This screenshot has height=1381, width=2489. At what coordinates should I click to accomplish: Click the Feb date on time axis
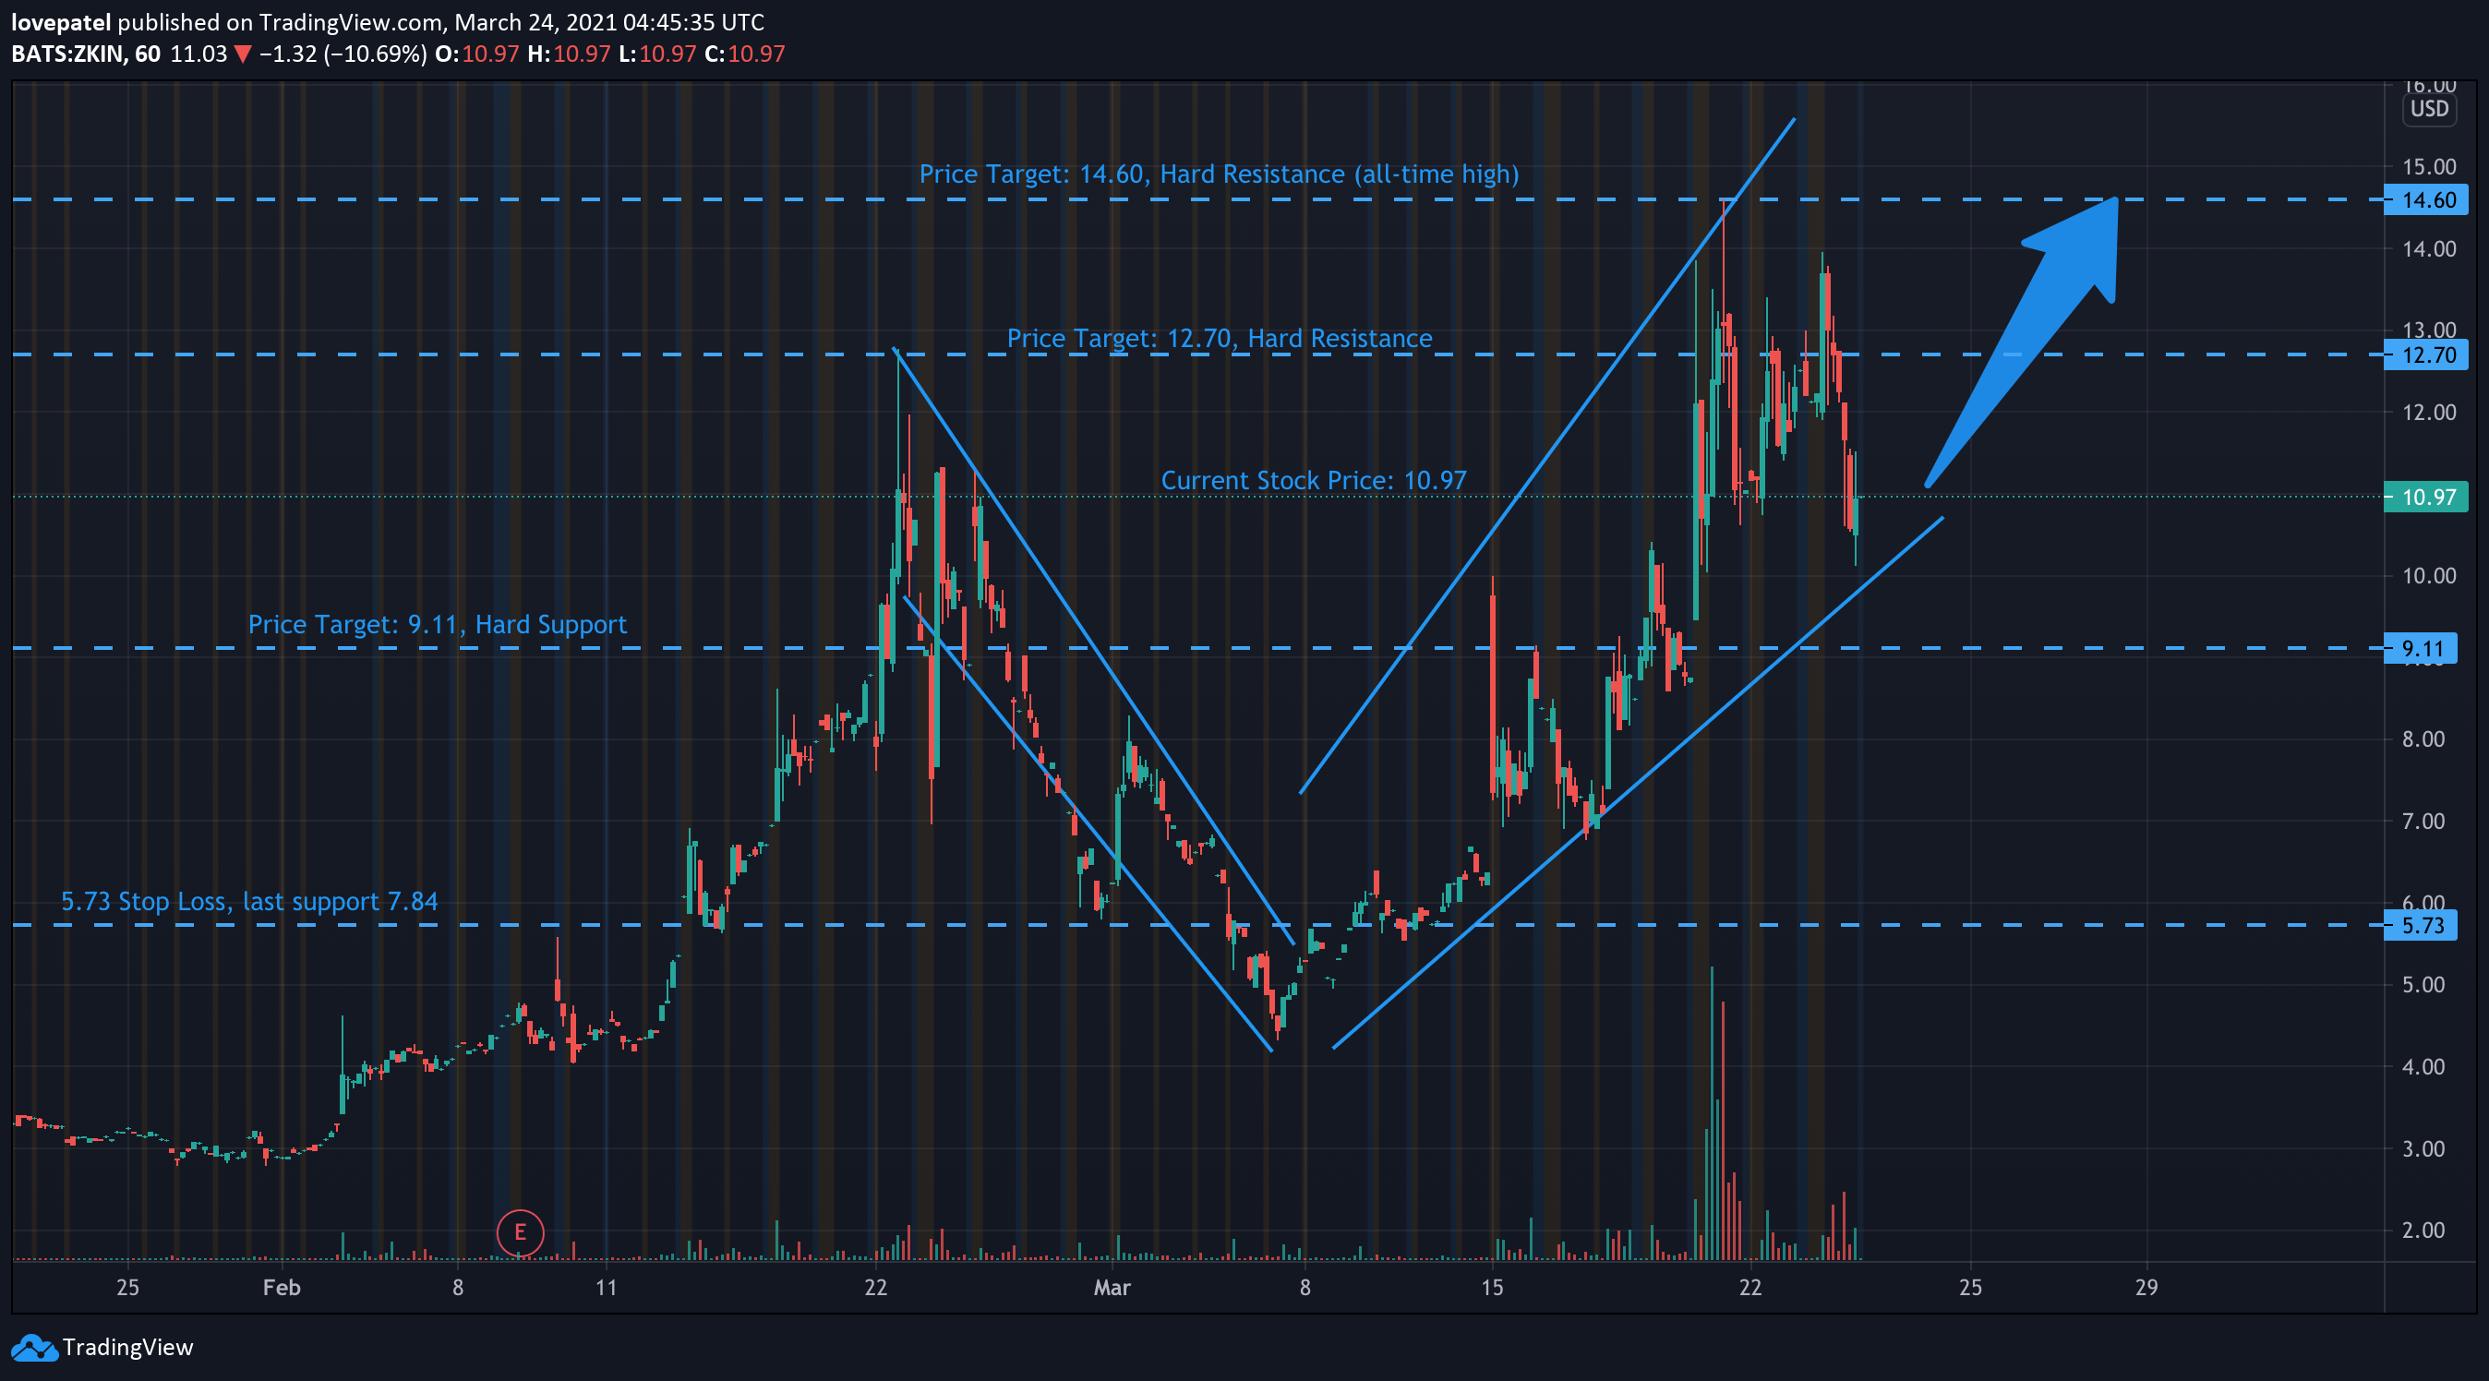pyautogui.click(x=282, y=1287)
